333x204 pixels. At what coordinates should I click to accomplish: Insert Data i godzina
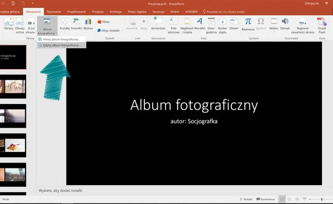point(211,25)
